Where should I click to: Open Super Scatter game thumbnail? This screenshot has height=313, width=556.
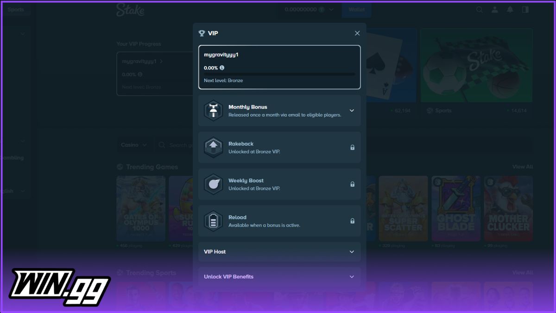[403, 209]
